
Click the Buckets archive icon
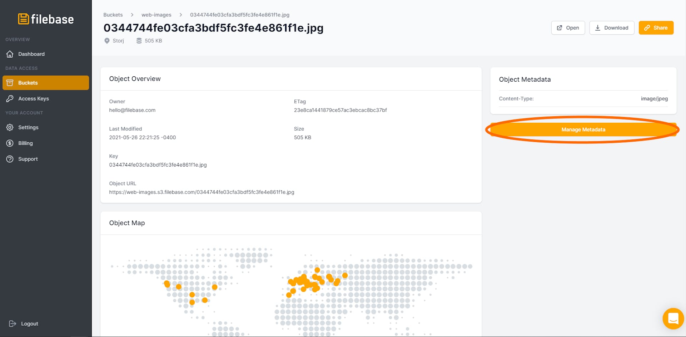(10, 83)
